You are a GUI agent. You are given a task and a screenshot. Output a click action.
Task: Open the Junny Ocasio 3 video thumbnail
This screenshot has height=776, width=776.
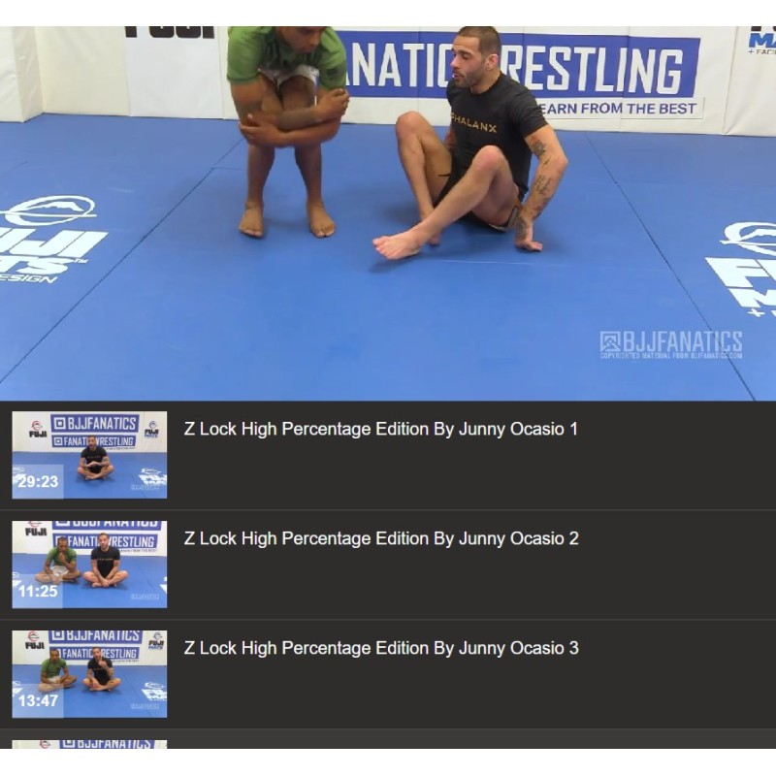[x=89, y=674]
